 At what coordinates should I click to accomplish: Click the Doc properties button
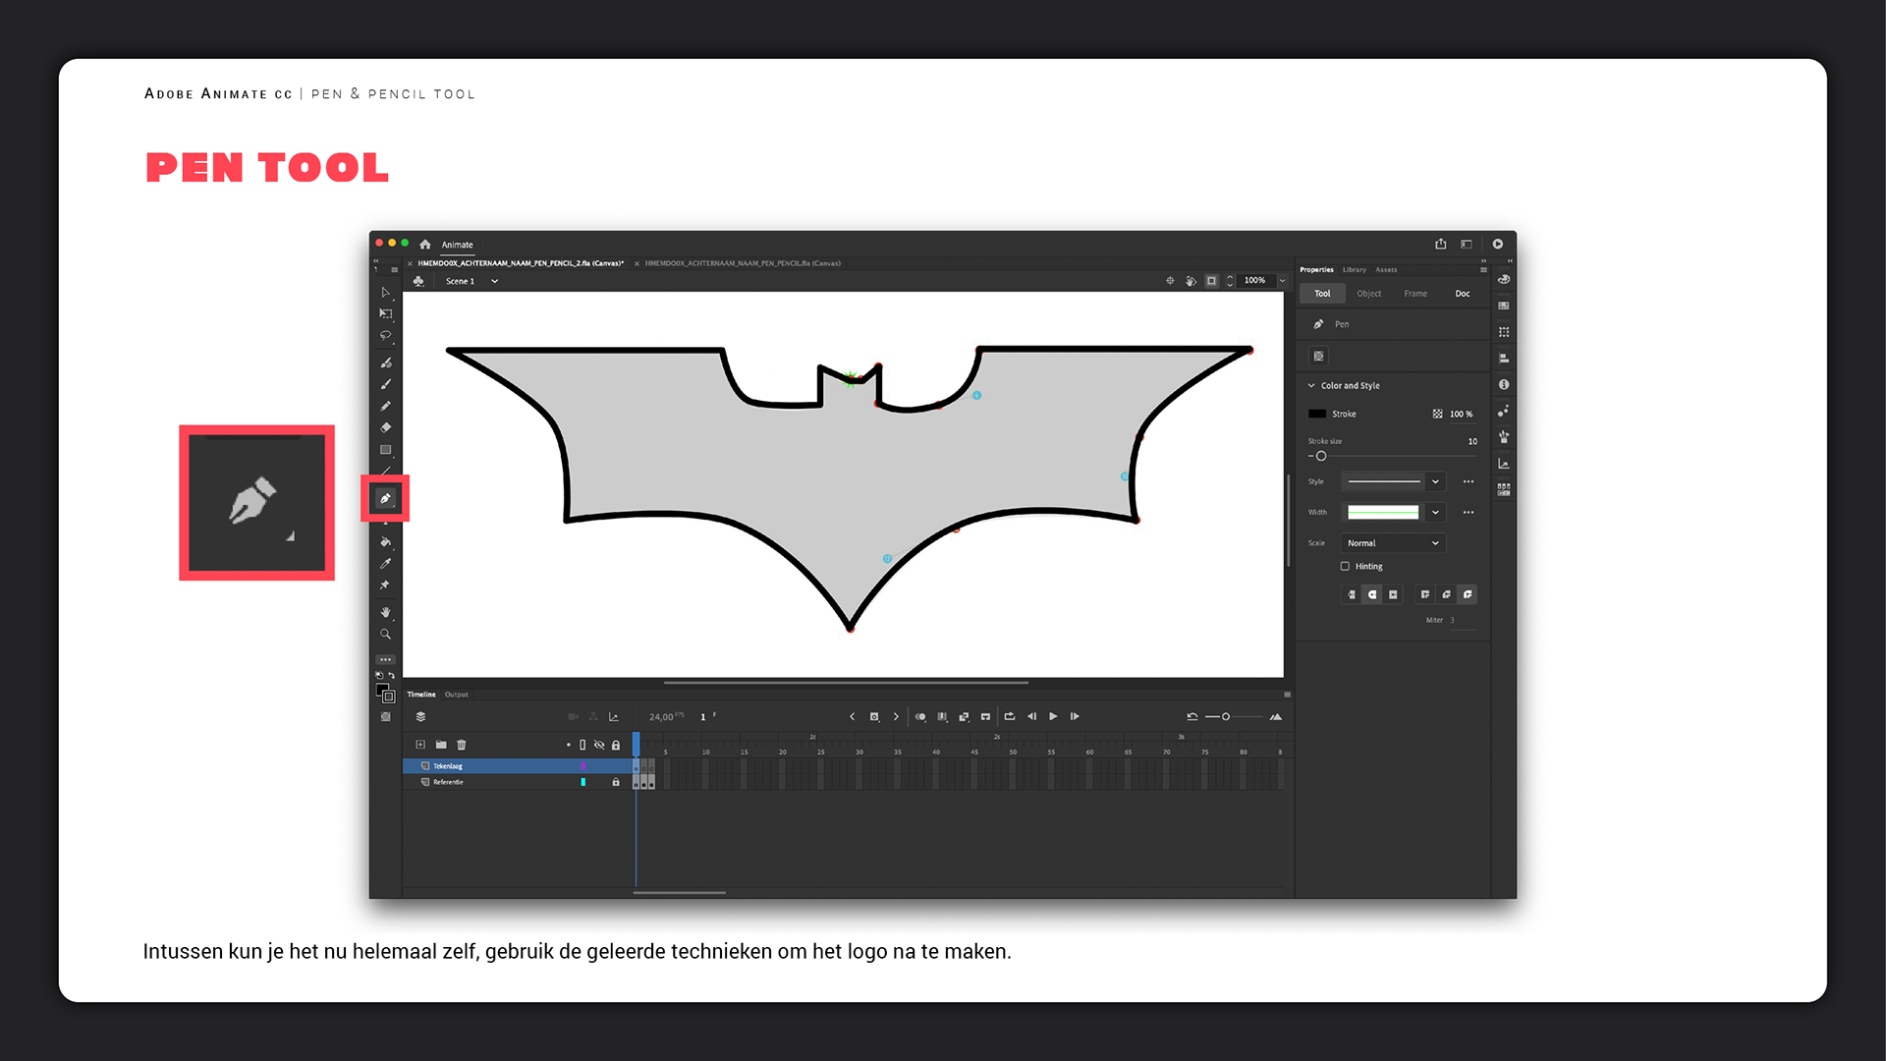click(x=1462, y=294)
